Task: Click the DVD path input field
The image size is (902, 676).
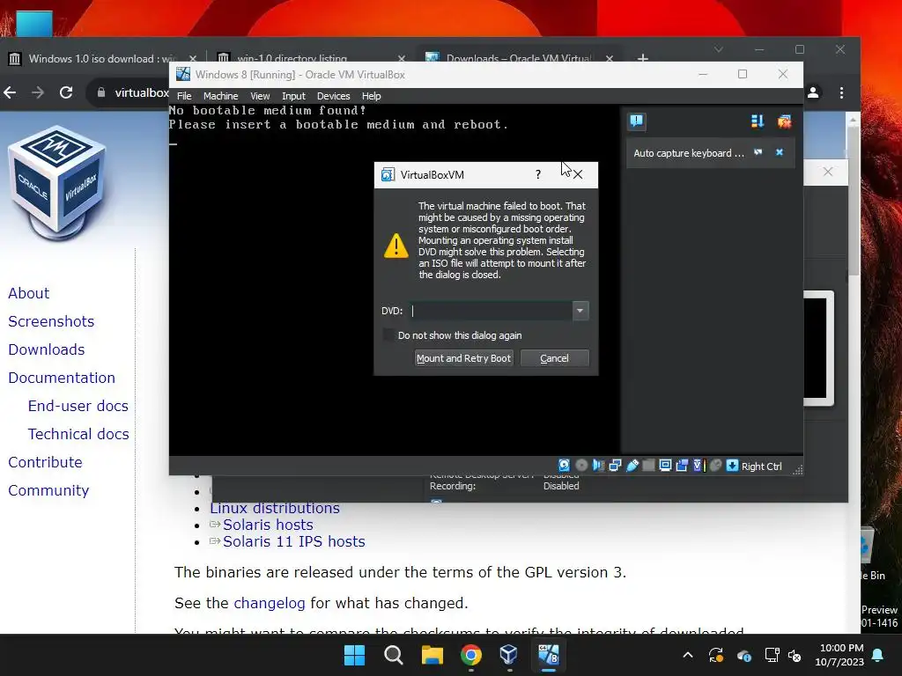Action: click(x=492, y=311)
